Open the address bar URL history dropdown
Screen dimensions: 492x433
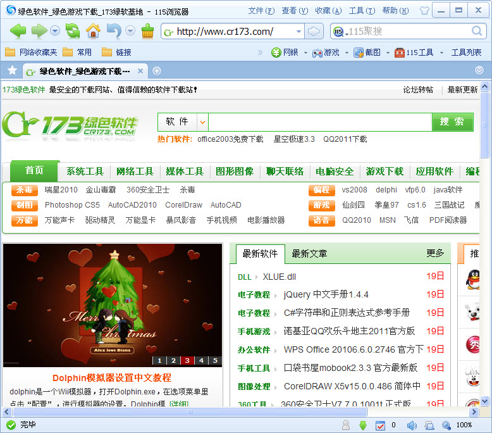click(x=298, y=32)
